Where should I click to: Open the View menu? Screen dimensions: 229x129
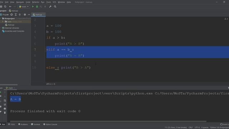(x=12, y=2)
